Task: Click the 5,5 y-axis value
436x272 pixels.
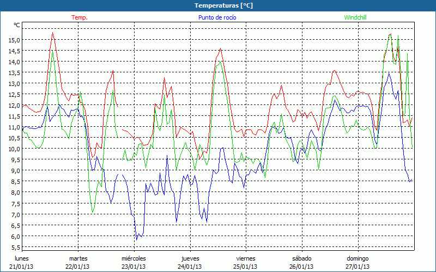Action: coord(15,248)
